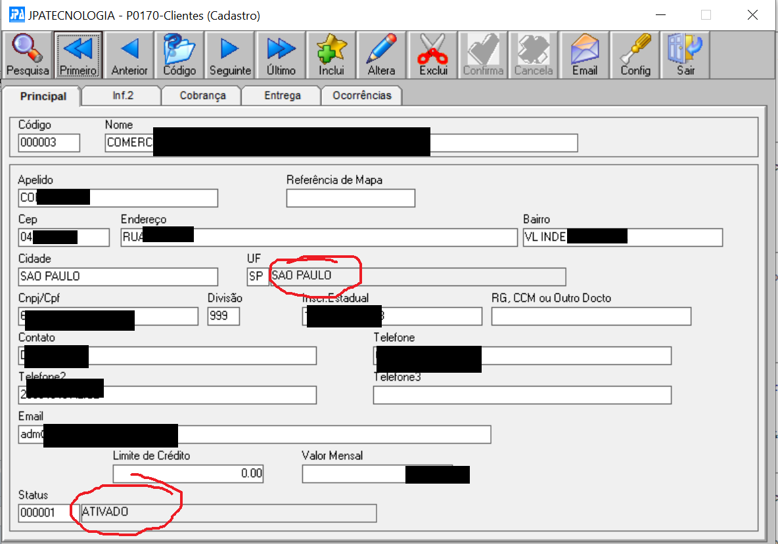Click the Apelido input field
This screenshot has height=544, width=778.
[x=118, y=198]
